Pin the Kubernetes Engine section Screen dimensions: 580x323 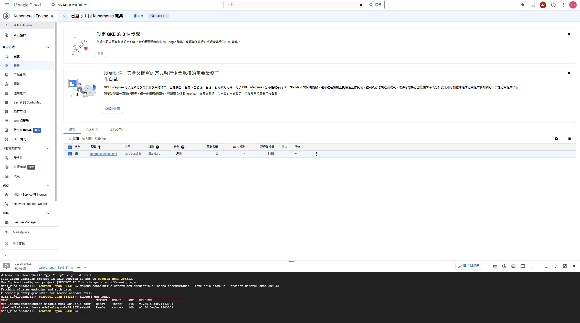[x=52, y=16]
